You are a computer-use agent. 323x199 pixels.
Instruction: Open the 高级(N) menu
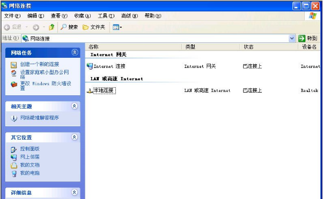point(129,16)
